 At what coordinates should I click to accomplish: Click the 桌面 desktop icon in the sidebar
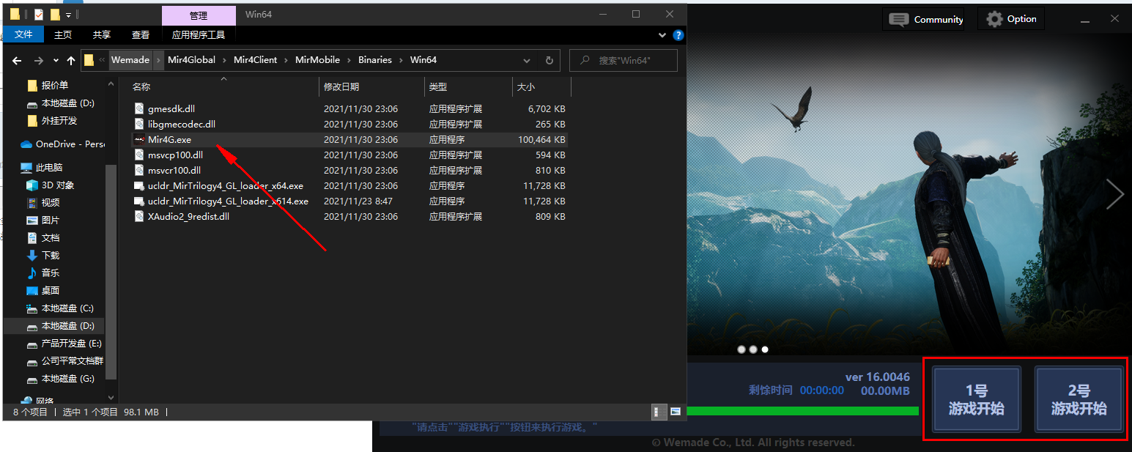32,291
